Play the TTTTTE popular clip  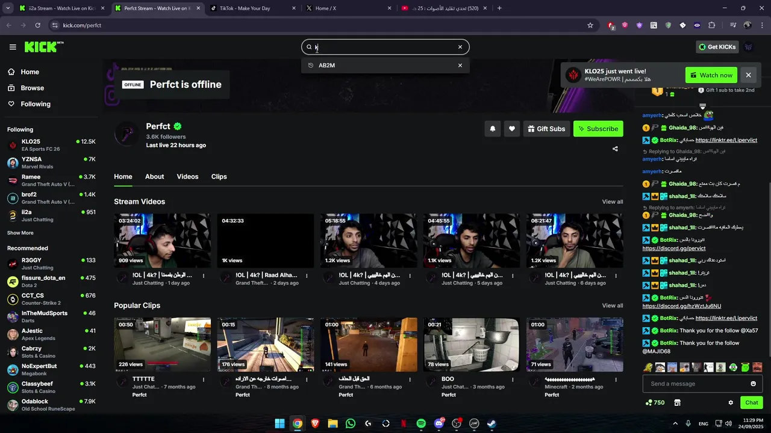point(163,345)
